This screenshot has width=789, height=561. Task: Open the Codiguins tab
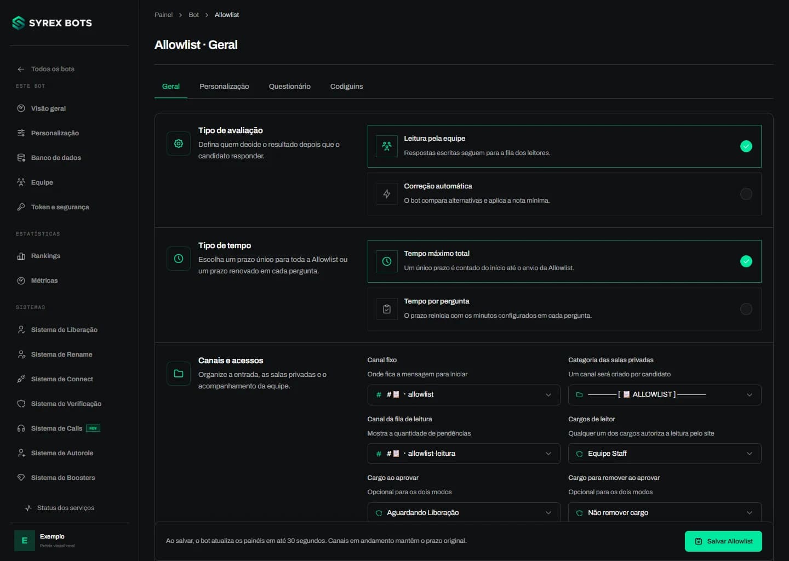346,87
